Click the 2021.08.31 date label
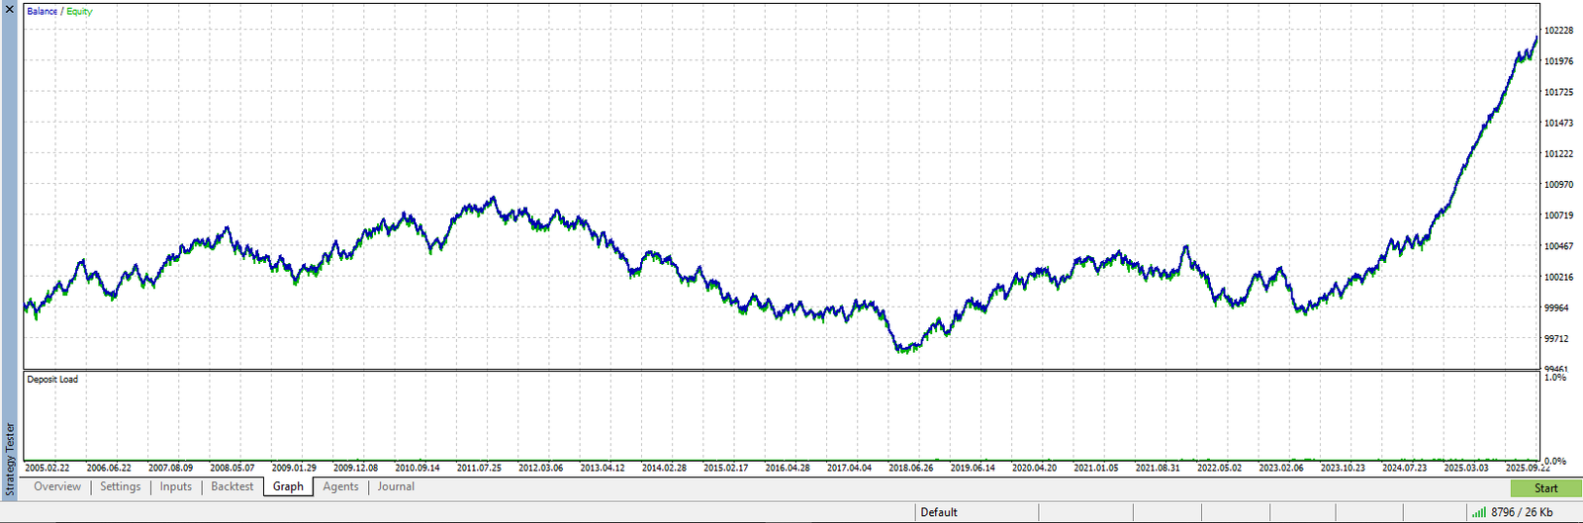1583x523 pixels. coord(1158,469)
